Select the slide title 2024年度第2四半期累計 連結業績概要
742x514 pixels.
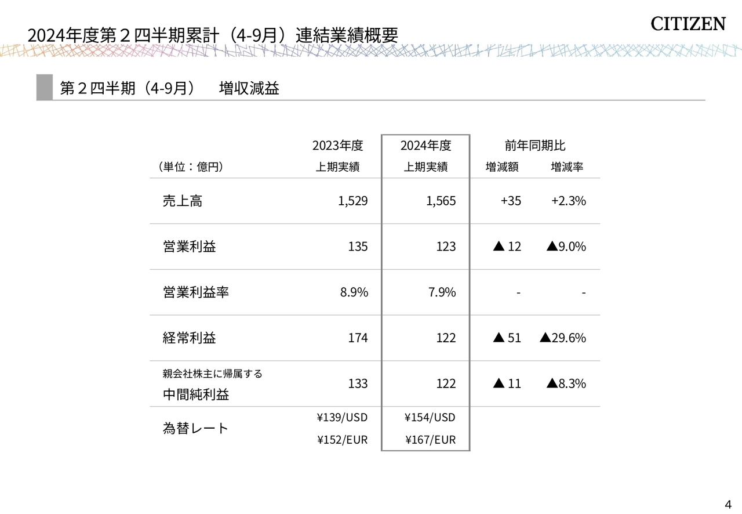(213, 35)
